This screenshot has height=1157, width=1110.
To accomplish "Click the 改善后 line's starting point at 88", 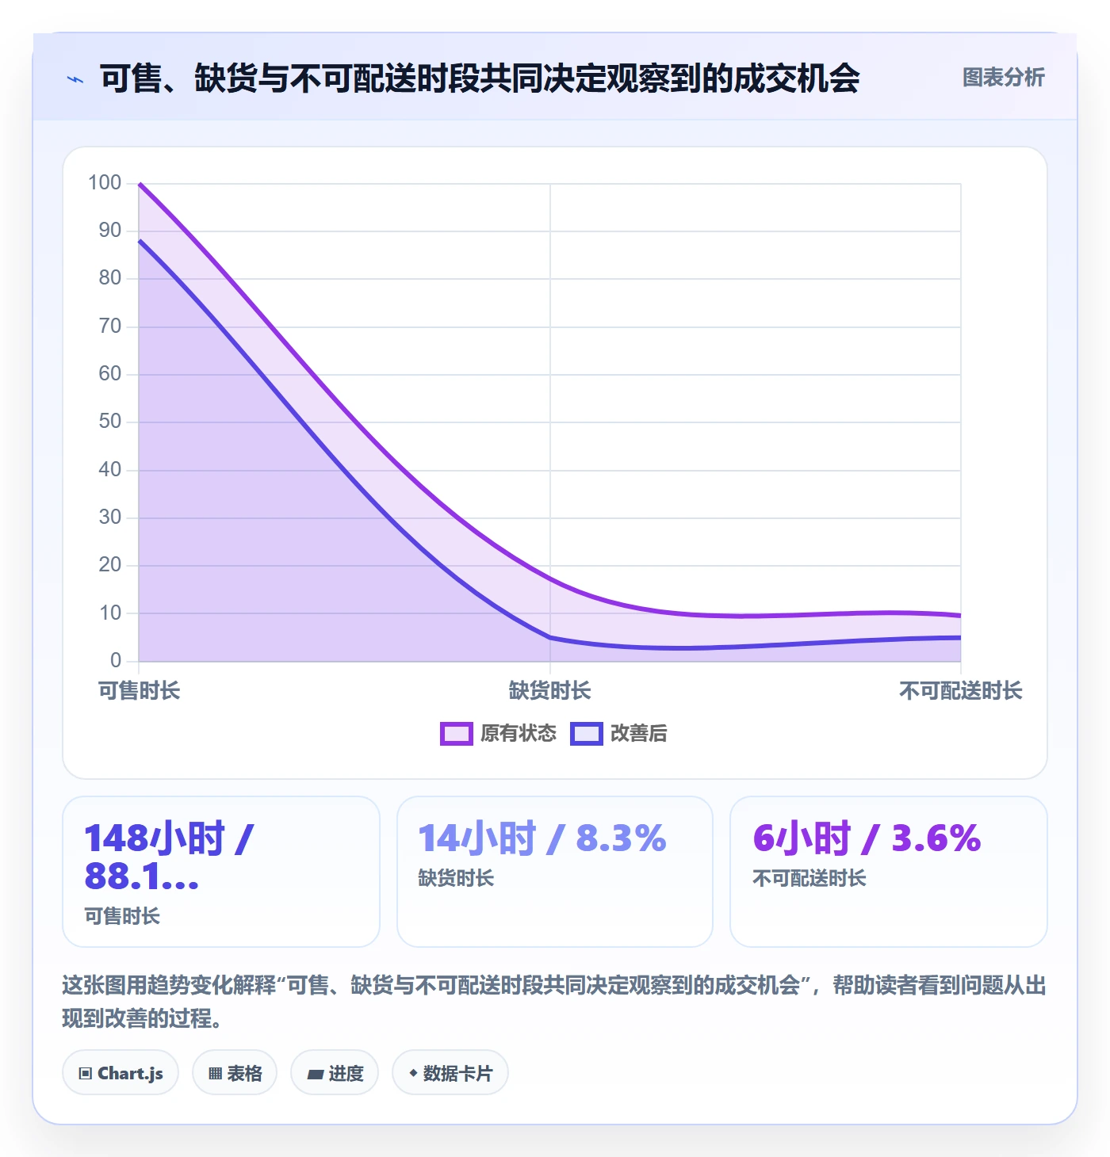I will pyautogui.click(x=140, y=241).
